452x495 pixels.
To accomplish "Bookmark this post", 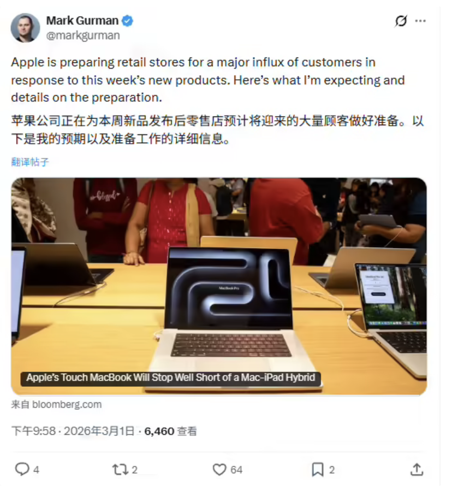I will click(x=318, y=469).
